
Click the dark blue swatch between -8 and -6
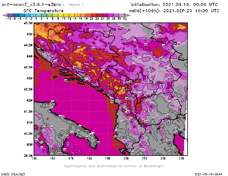pyautogui.click(x=16, y=15)
